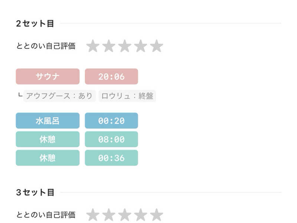Viewport: 297px width, 223px height.
Task: Rate 2セット目 with the fourth star
Action: pos(141,46)
